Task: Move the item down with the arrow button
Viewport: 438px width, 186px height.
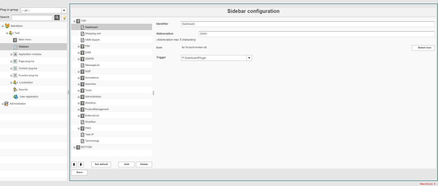Action: [x=81, y=165]
